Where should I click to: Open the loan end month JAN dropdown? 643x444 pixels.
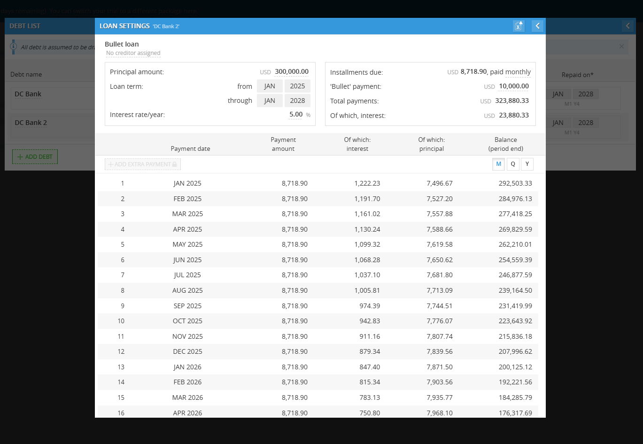tap(270, 101)
